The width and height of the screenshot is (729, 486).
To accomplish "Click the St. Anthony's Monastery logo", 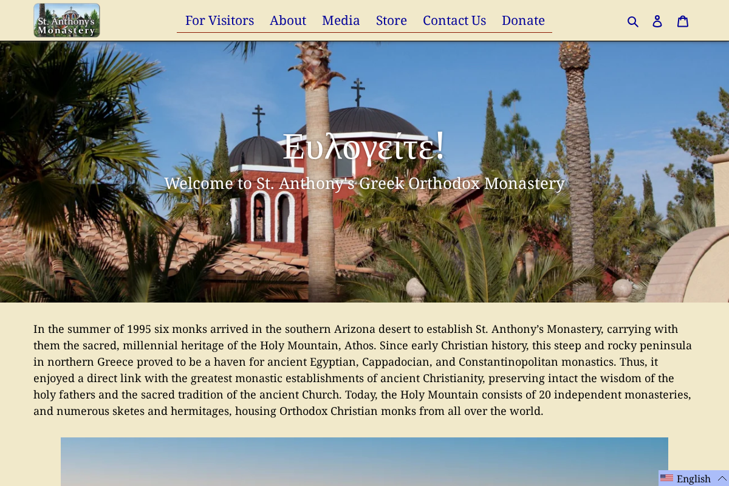I will [x=67, y=20].
